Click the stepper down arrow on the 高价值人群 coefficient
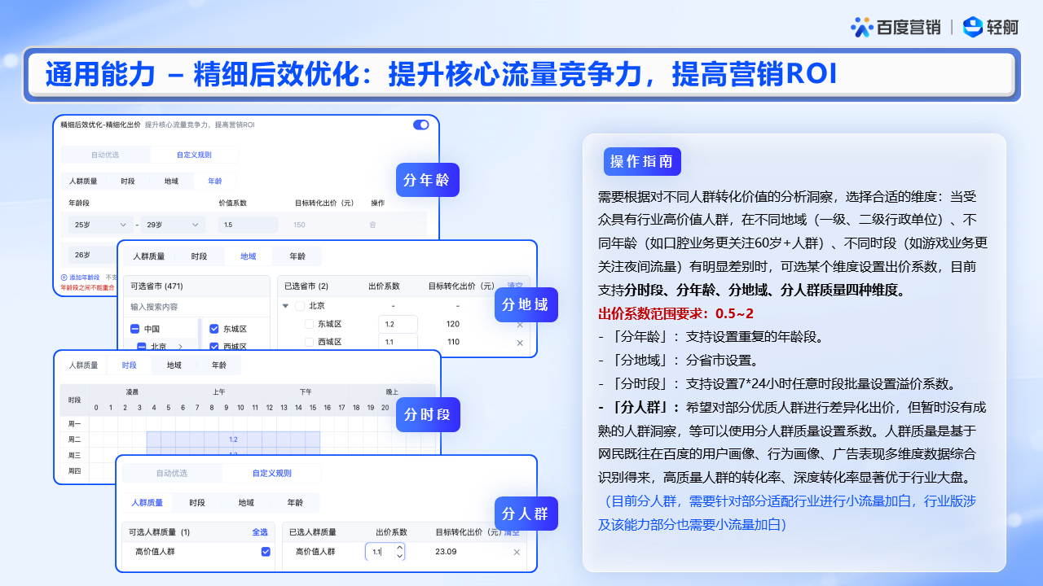 tap(399, 556)
